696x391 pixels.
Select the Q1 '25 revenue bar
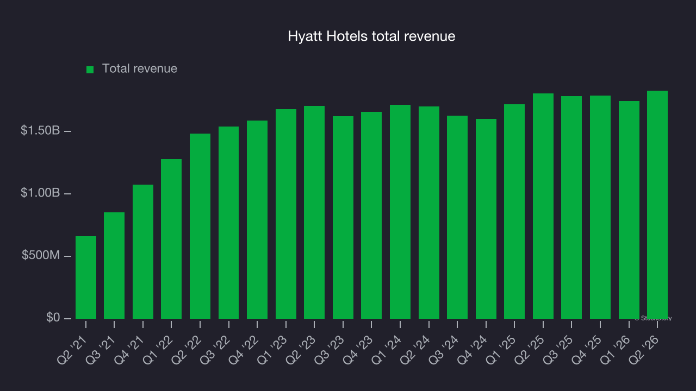point(514,211)
